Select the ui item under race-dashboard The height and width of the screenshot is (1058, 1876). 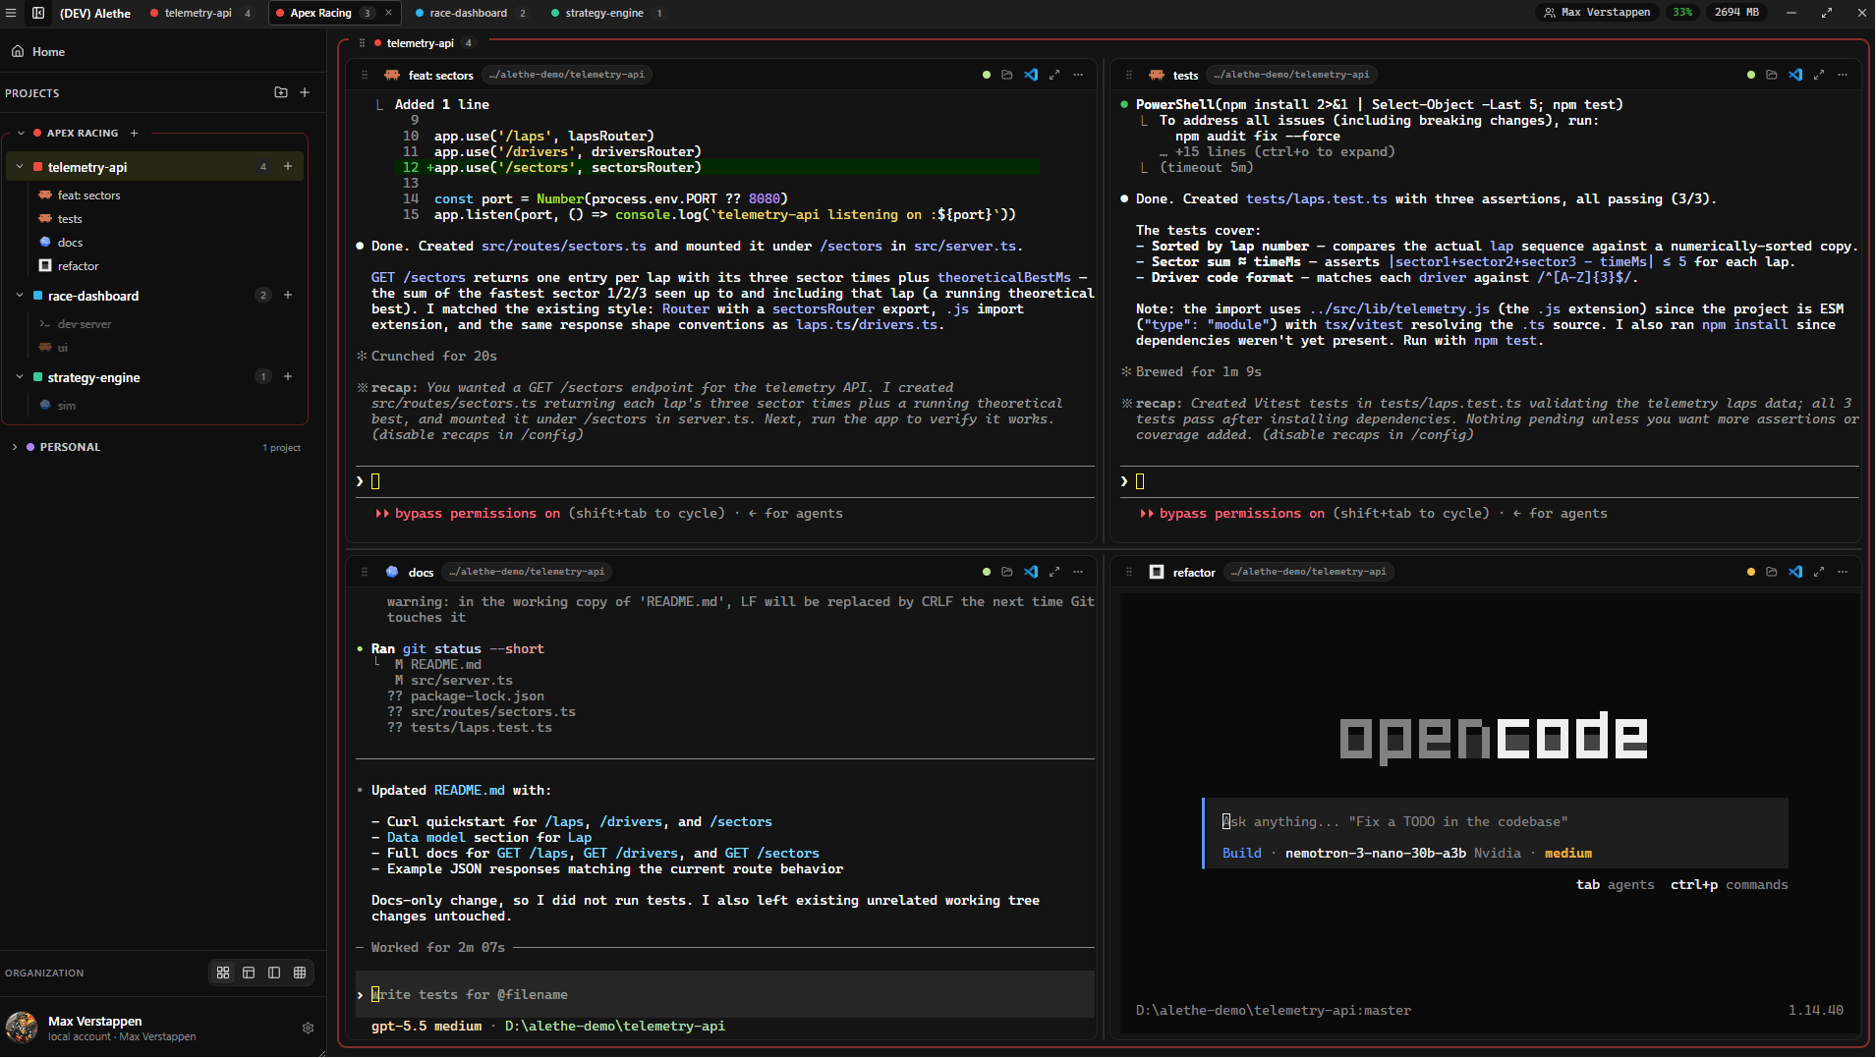(62, 348)
